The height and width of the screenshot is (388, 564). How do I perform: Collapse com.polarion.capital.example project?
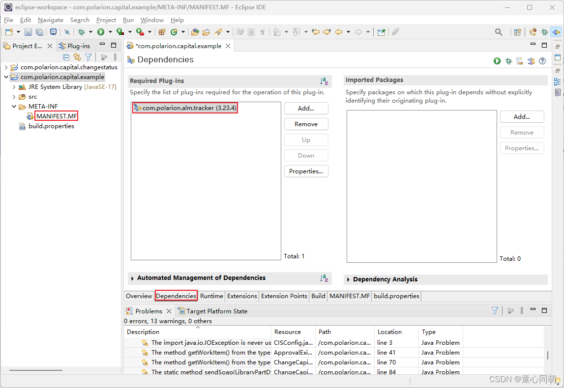pyautogui.click(x=6, y=77)
